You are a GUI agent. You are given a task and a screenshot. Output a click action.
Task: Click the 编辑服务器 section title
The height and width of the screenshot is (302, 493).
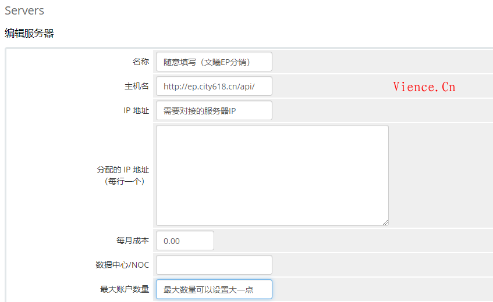click(x=29, y=34)
